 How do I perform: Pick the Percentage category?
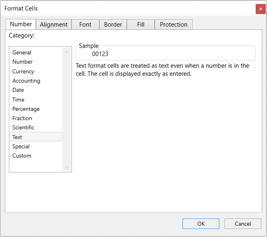click(x=26, y=109)
